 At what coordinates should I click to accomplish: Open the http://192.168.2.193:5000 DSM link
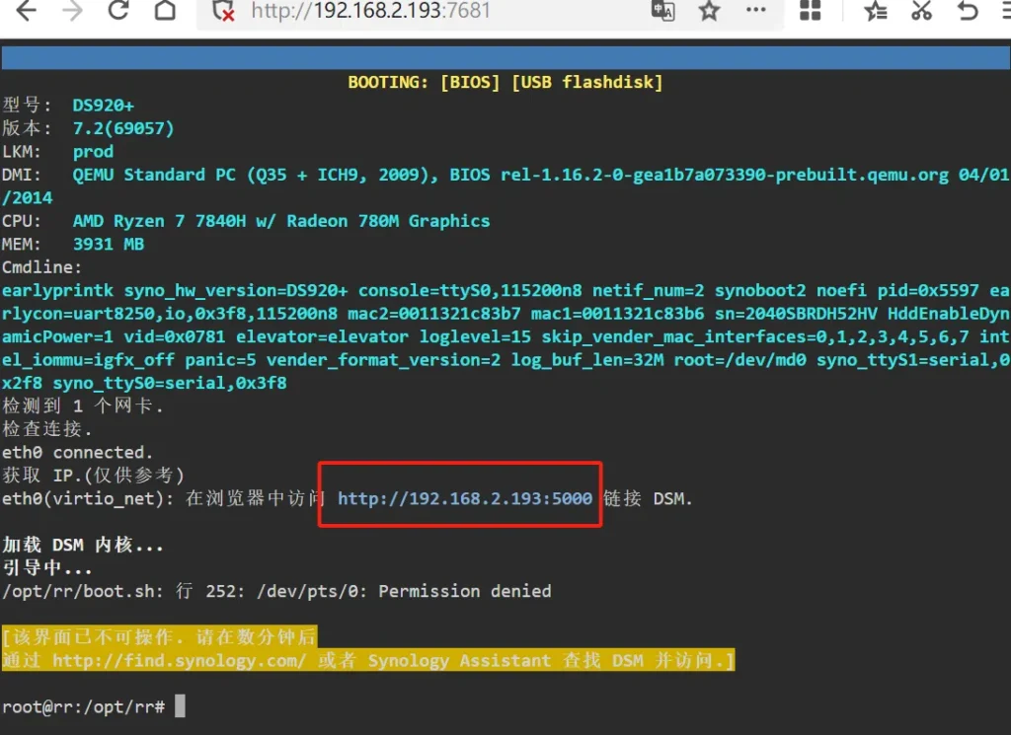[x=465, y=499]
